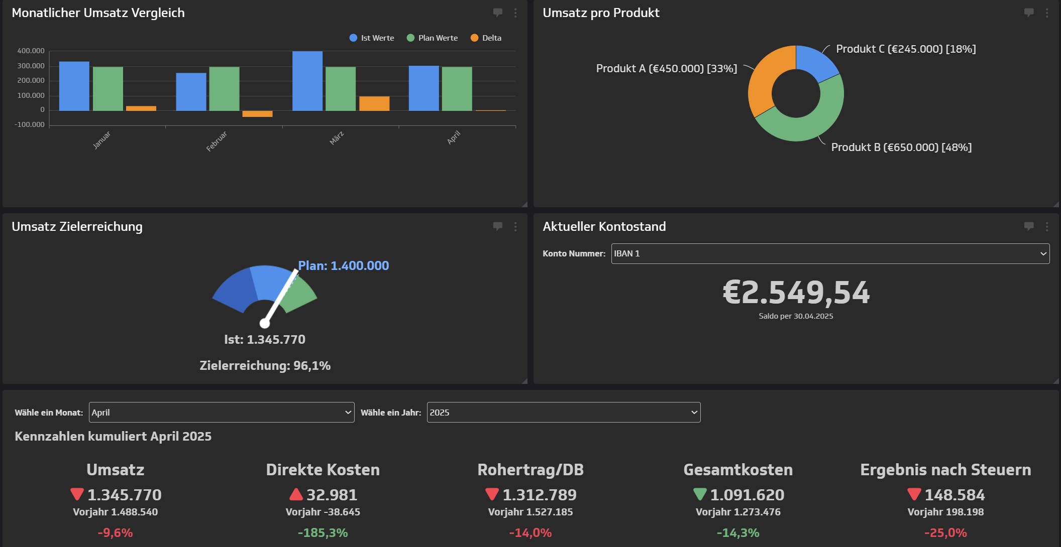Viewport: 1061px width, 547px height.
Task: Open the options menu of Umsatz pro Produkt
Action: pos(1047,13)
